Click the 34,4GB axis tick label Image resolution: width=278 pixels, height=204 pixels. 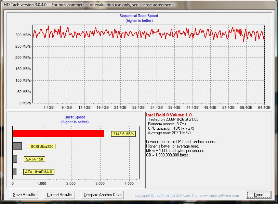point(157,107)
